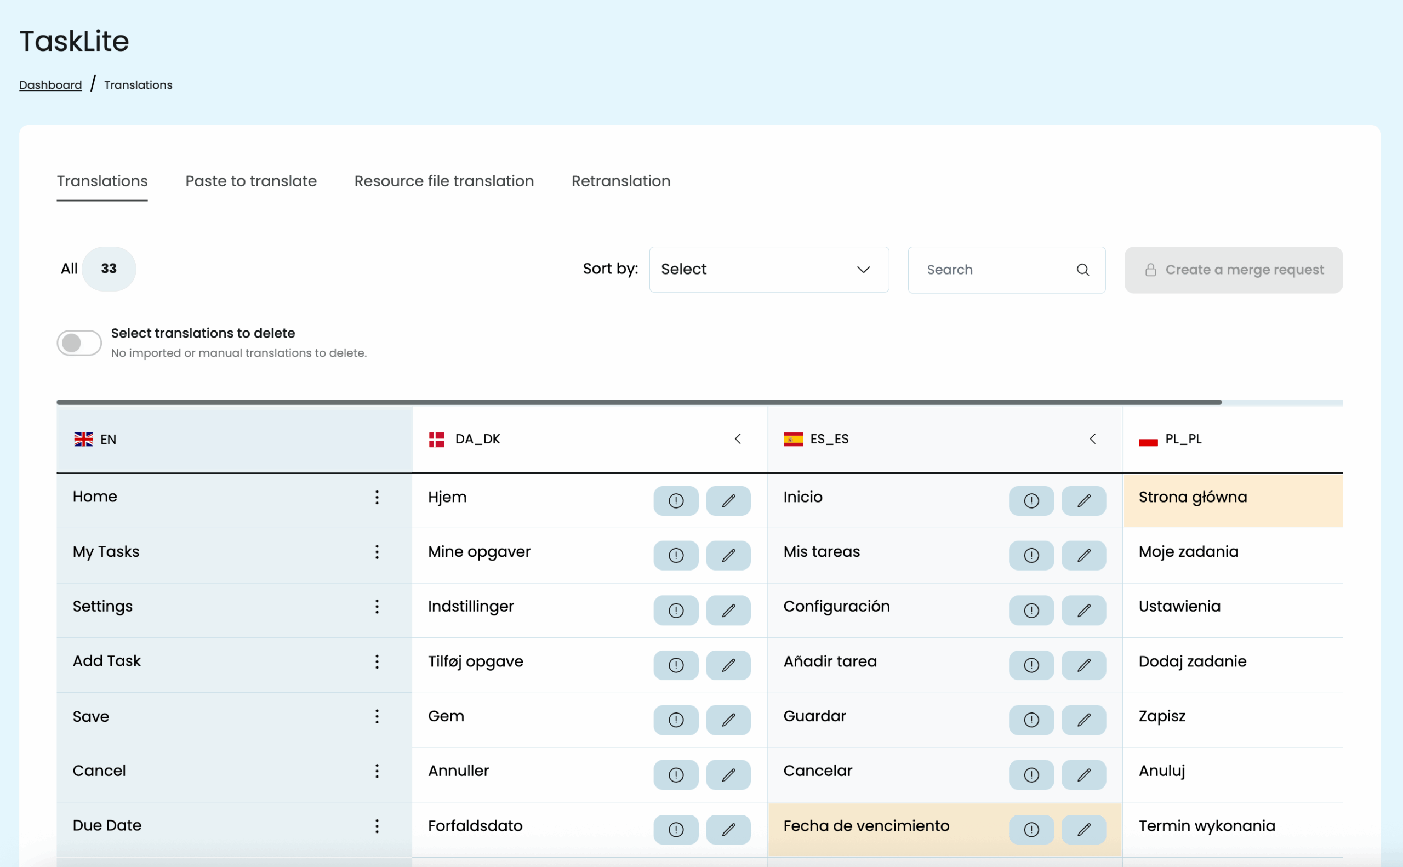The width and height of the screenshot is (1403, 867).
Task: Go to the Retranslation tab
Action: [x=620, y=181]
